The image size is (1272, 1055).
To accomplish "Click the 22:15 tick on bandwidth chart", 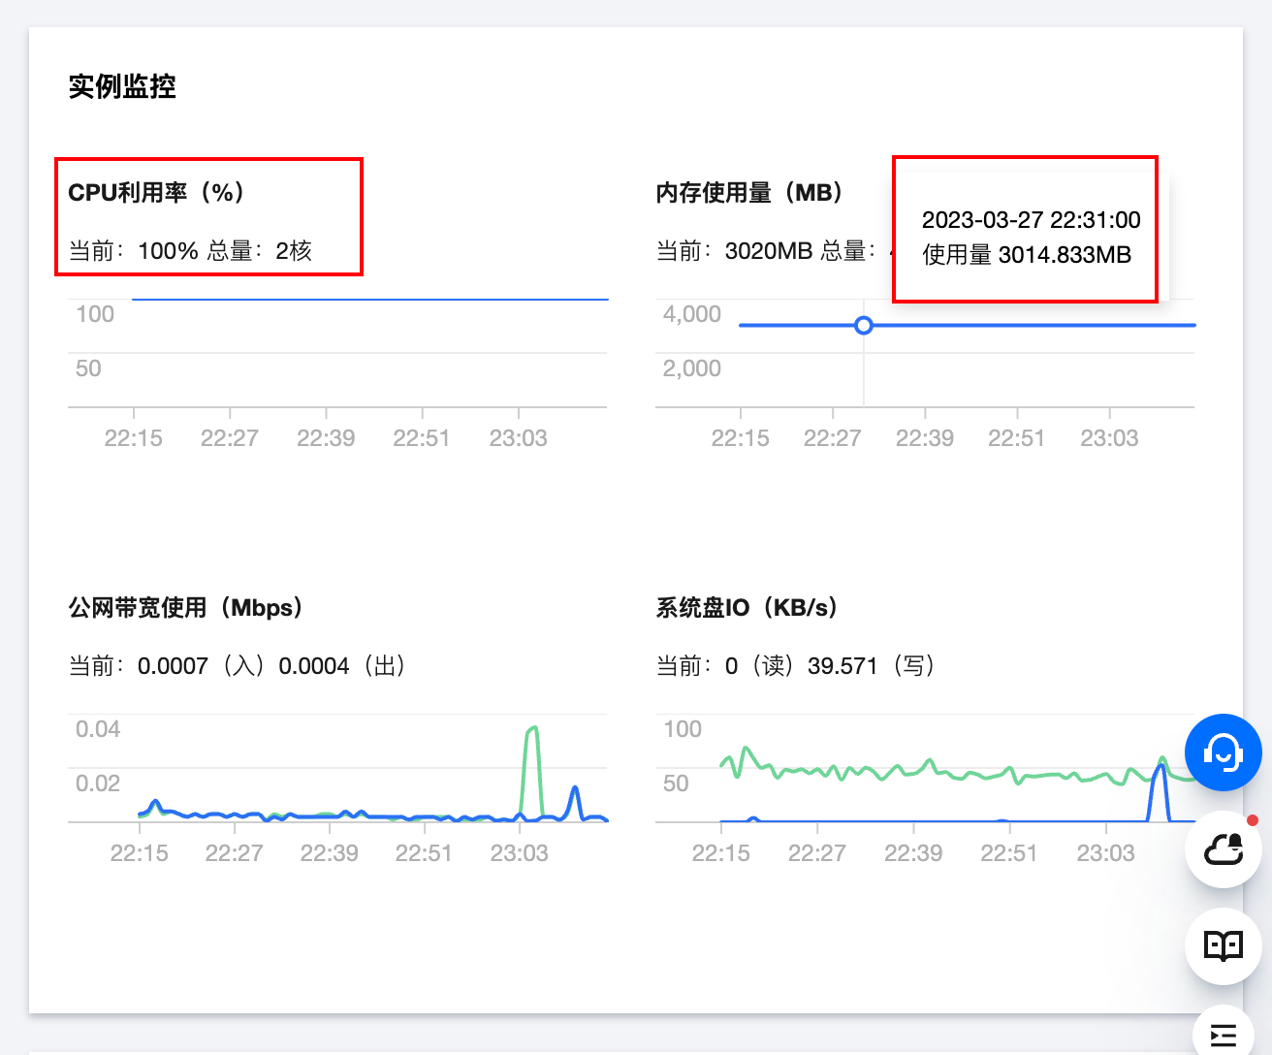I will (x=140, y=853).
